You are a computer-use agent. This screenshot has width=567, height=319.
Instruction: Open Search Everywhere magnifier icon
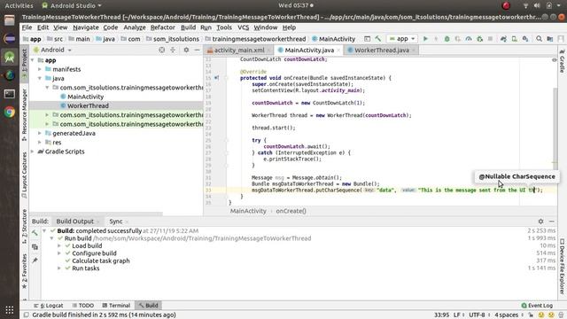point(539,39)
